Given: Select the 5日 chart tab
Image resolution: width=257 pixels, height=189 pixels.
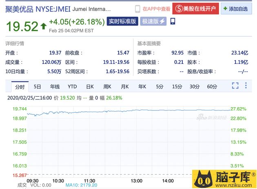Looking at the screenshot, I should coord(37,87).
